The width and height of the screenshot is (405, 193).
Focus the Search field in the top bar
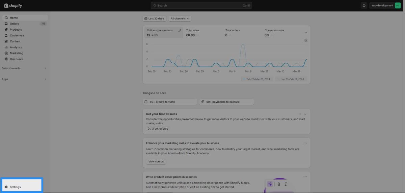pos(201,5)
